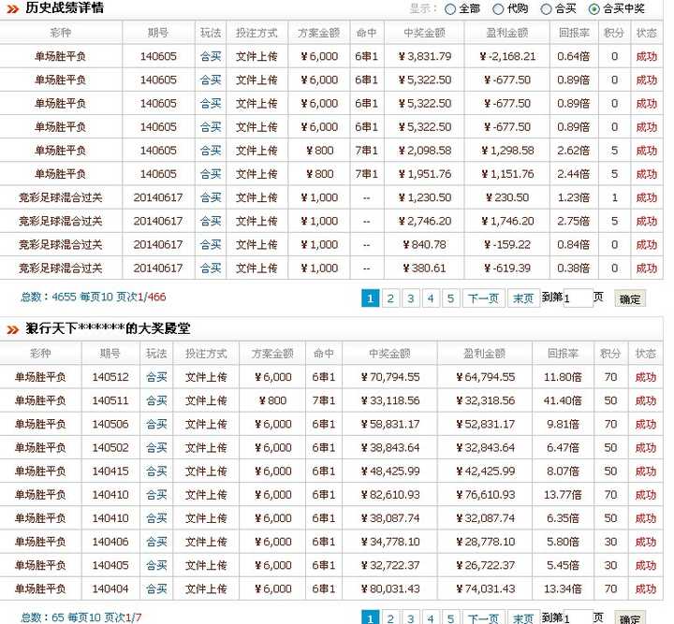Click 成功 status in the ¥380.61 row
This screenshot has width=674, height=624.
[x=647, y=268]
